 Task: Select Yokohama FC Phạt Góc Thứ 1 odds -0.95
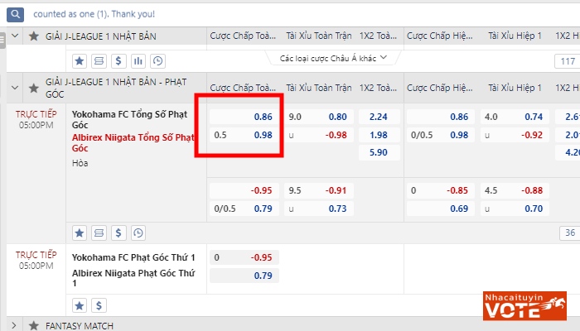244,257
